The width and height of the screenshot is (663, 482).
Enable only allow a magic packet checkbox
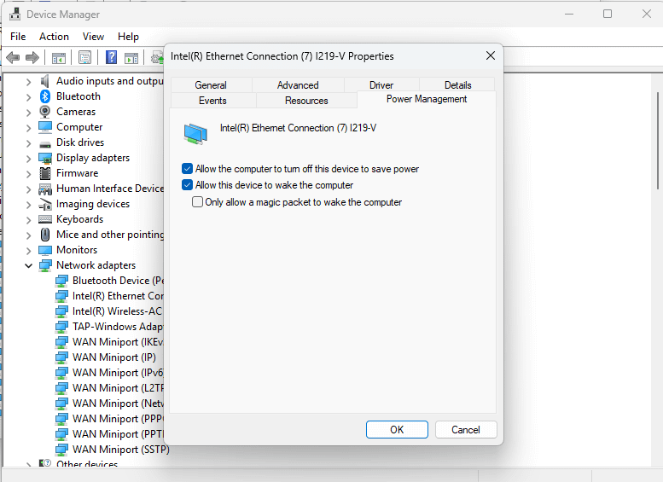[x=198, y=202]
